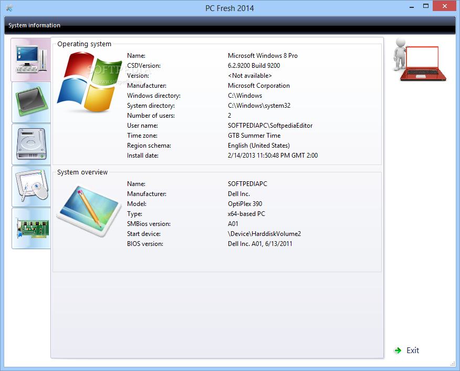Viewport: 460px width, 371px height.
Task: Click the 'User name:' label
Action: click(x=142, y=126)
